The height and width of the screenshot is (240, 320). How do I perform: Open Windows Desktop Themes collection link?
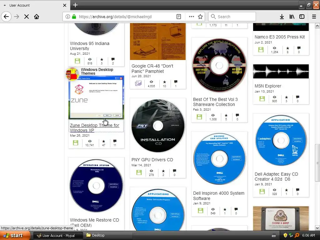[x=97, y=72]
